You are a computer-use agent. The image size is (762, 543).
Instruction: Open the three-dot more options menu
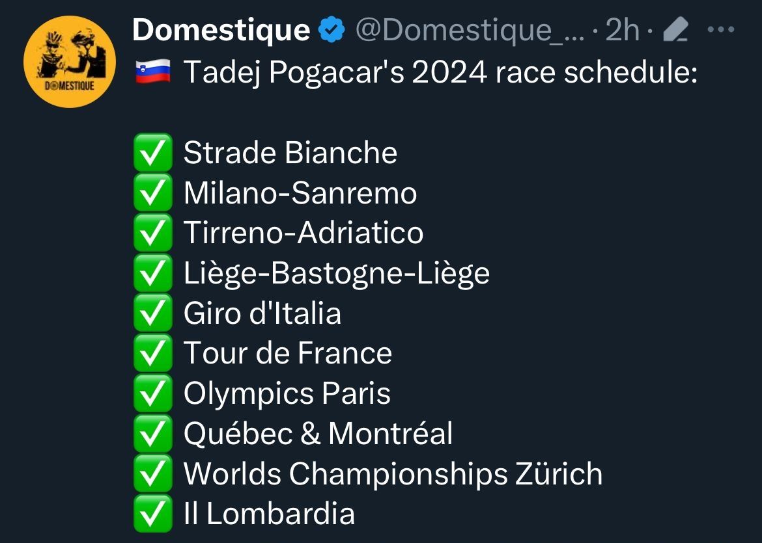tap(720, 30)
